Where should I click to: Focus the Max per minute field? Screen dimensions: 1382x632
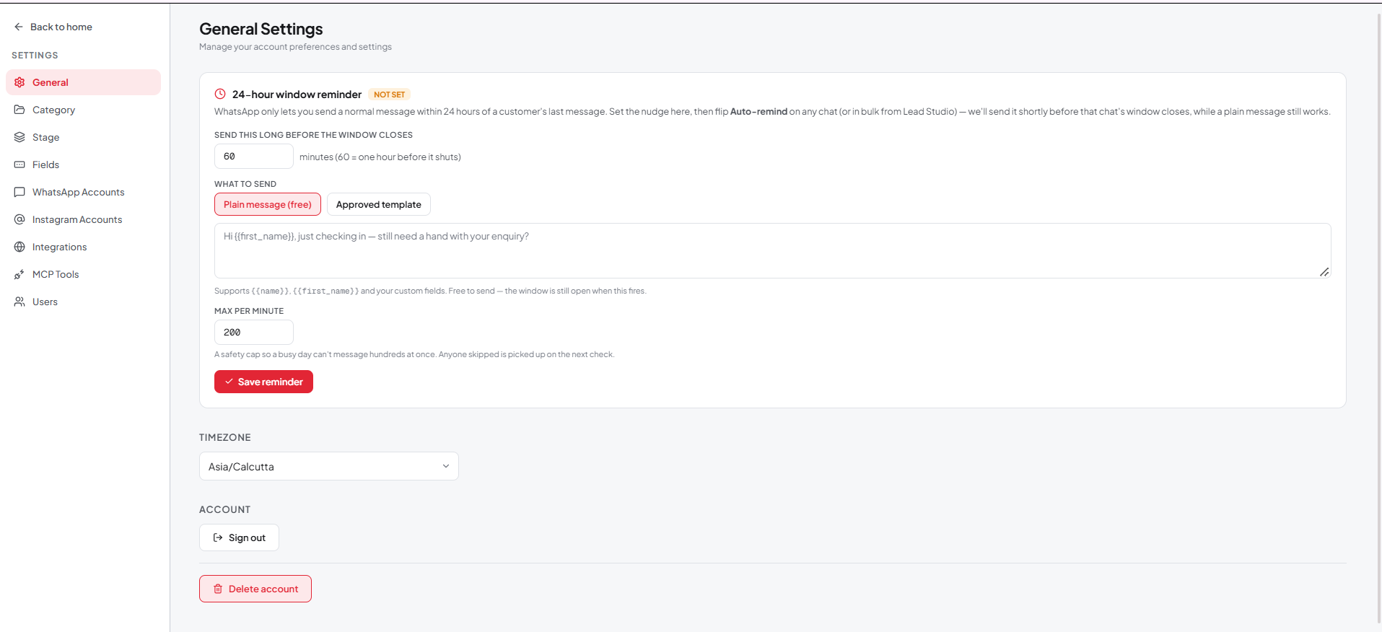[x=254, y=332]
